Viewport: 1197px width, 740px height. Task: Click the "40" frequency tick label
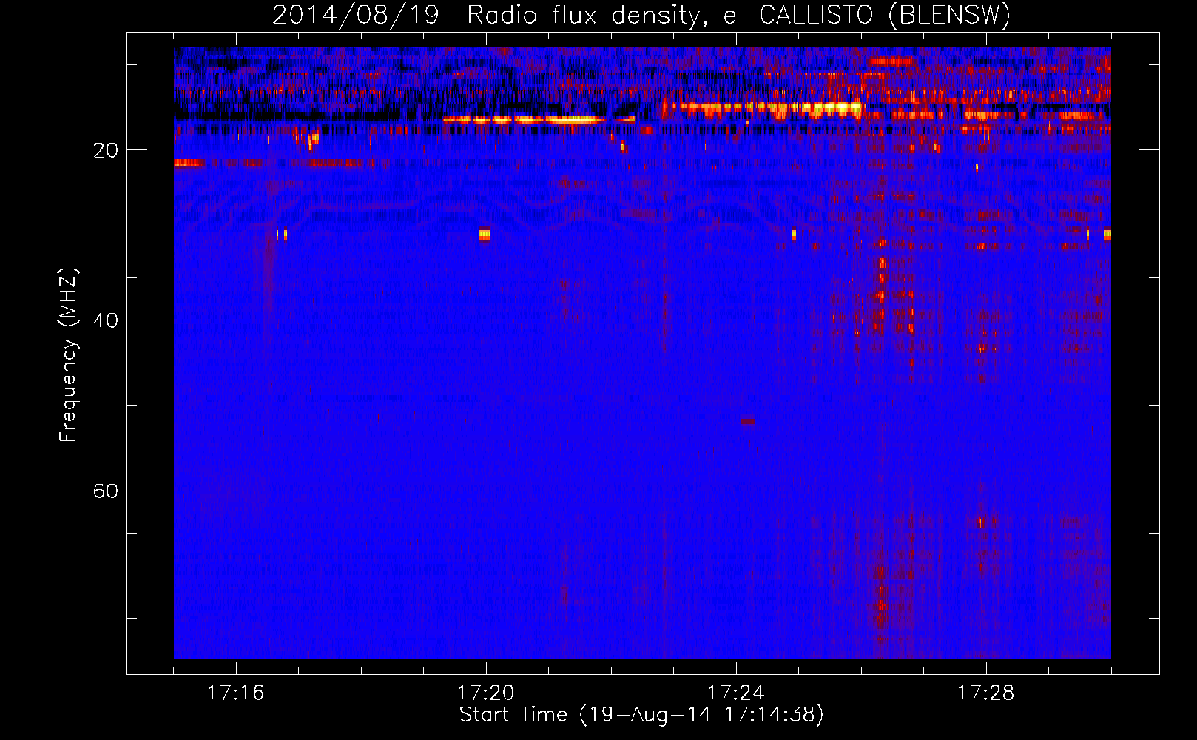tap(106, 320)
